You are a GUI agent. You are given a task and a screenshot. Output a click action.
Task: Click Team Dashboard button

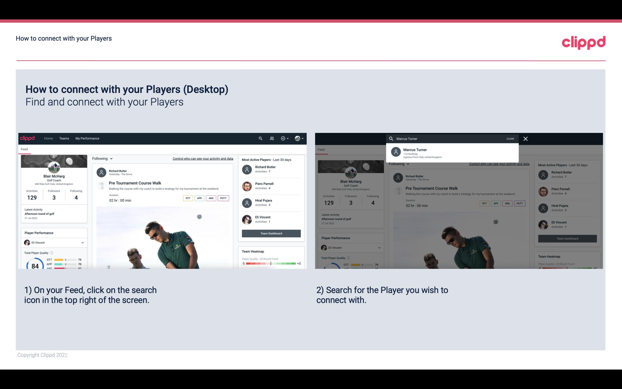coord(271,233)
